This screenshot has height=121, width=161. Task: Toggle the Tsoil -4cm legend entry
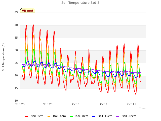57,116
